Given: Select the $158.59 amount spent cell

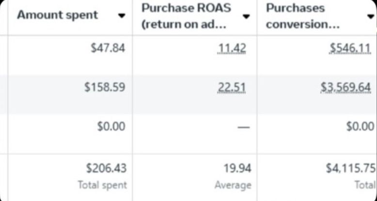Looking at the screenshot, I should pyautogui.click(x=105, y=87).
